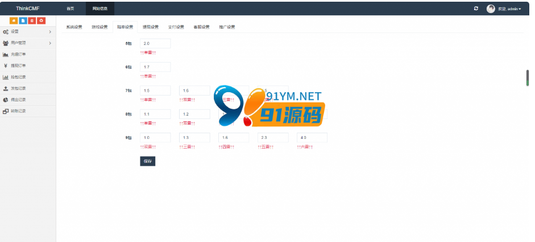Click the red recycle shortcut icon

tap(41, 20)
